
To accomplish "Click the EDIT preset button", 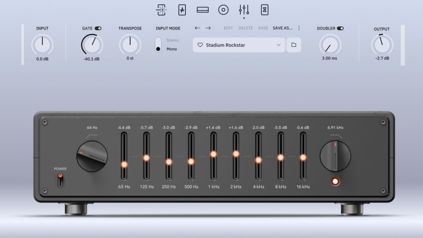I will [228, 28].
